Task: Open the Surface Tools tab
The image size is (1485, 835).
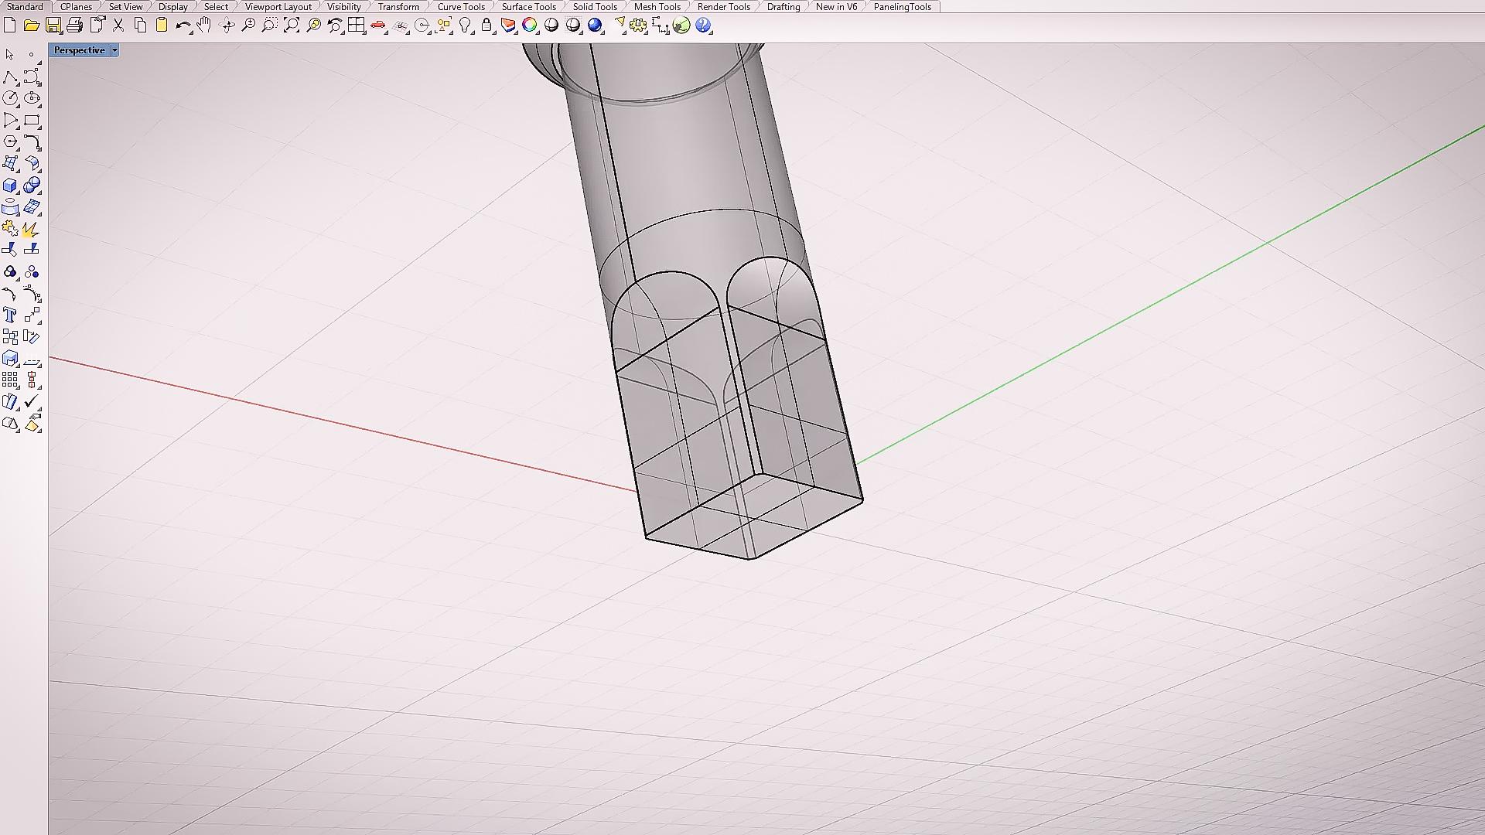Action: click(x=528, y=7)
